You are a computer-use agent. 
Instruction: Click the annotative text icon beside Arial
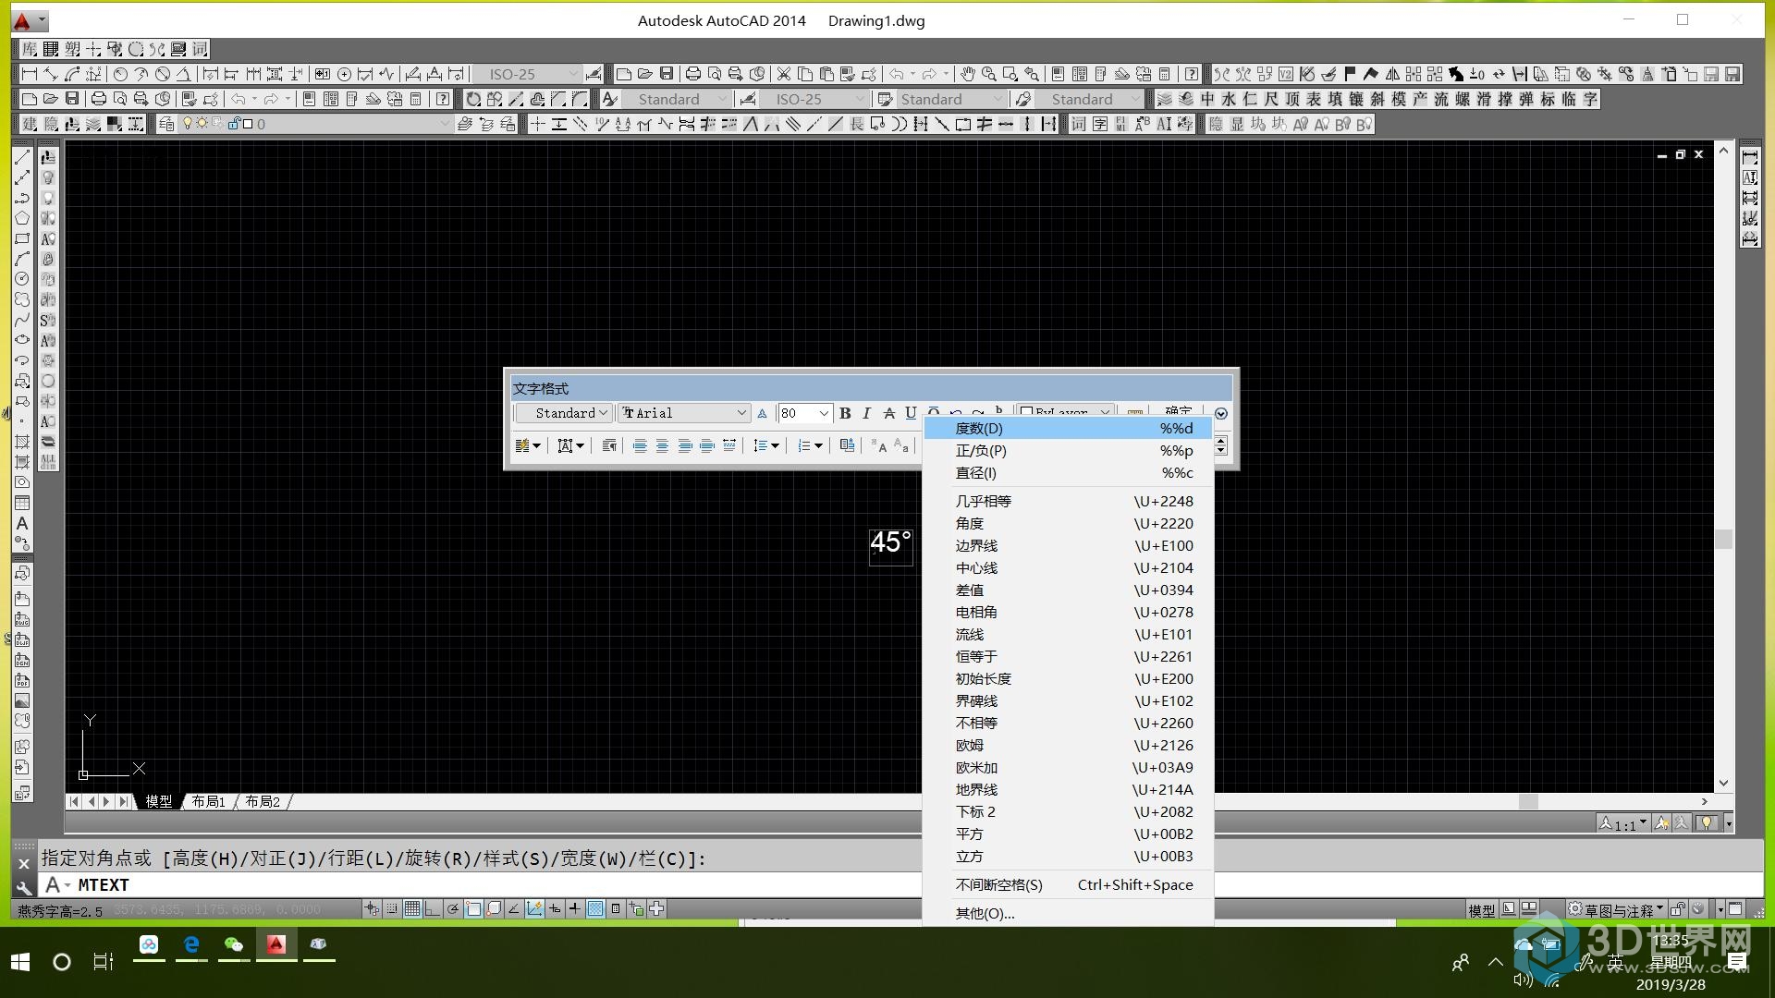tap(762, 413)
